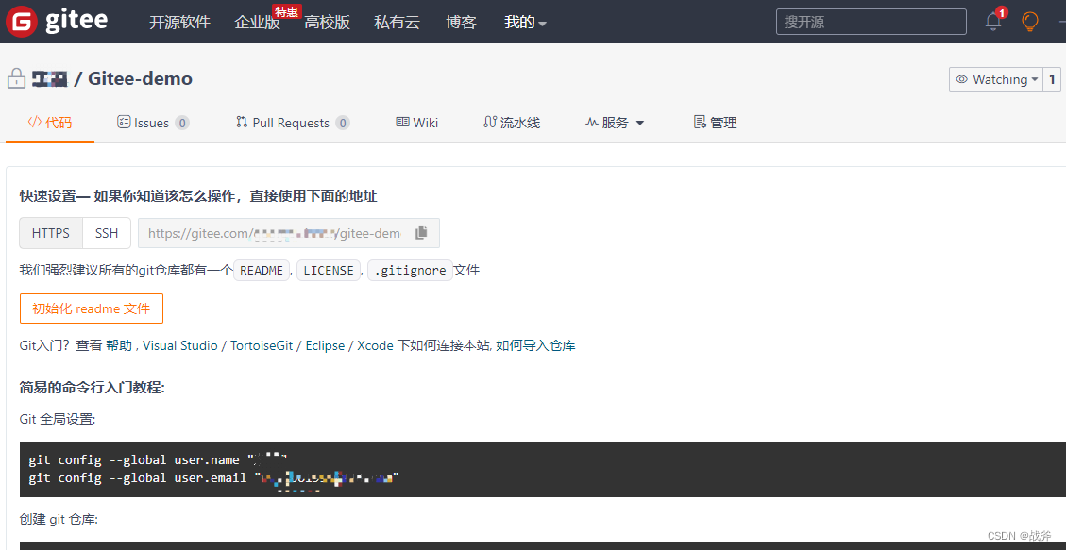Click the git config user.email line

coord(212,477)
